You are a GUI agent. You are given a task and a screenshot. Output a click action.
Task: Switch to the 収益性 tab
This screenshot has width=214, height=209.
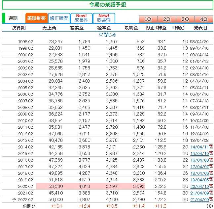pyautogui.click(x=104, y=18)
